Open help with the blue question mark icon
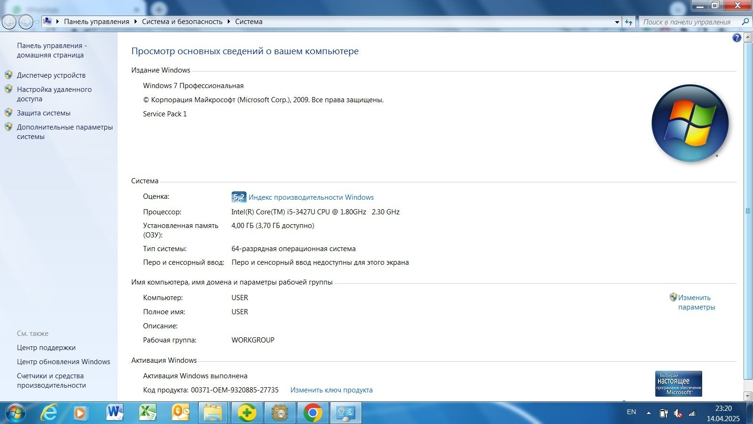753x424 pixels. click(737, 38)
